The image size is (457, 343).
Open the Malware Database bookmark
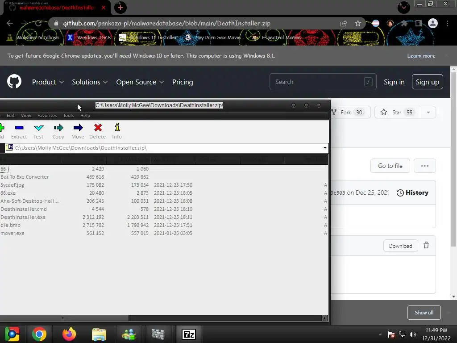click(33, 38)
